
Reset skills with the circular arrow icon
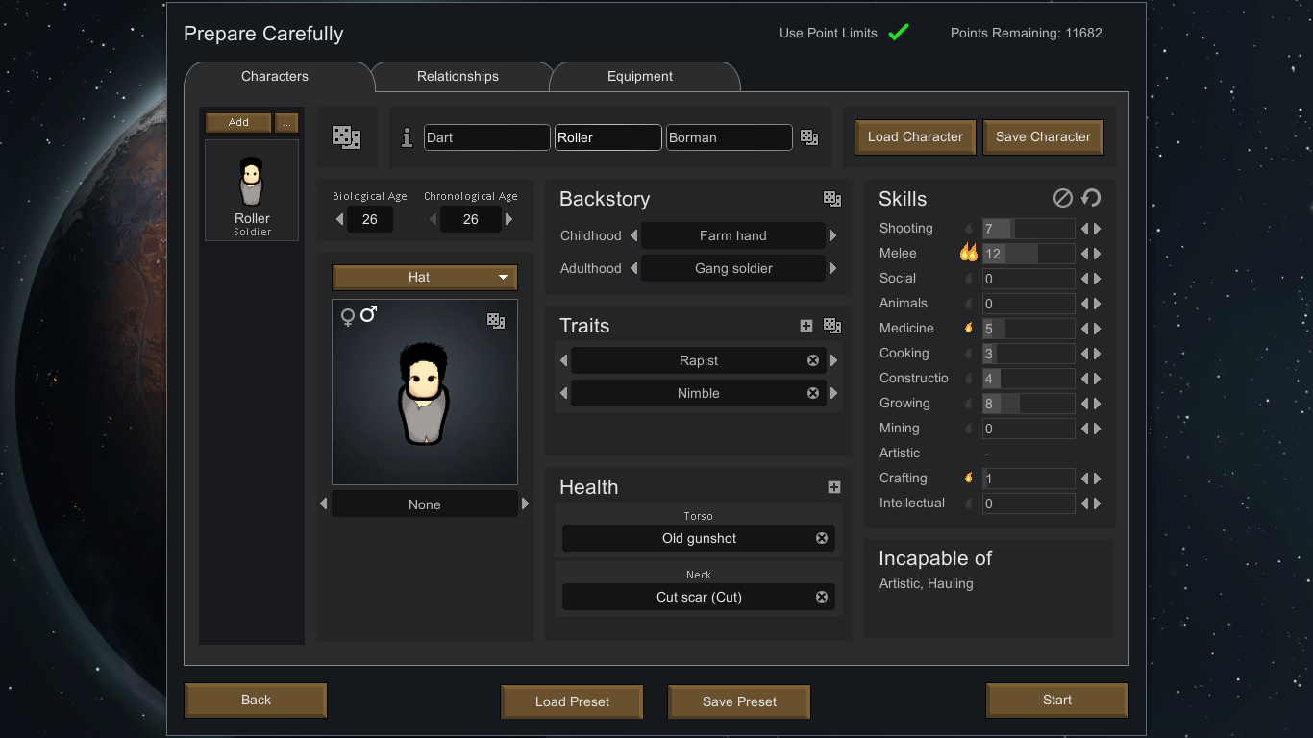[1091, 198]
